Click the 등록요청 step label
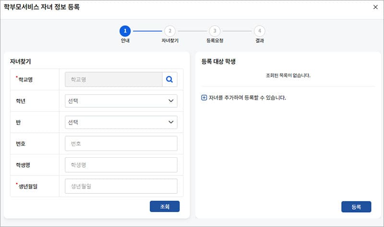Screen dimensions: 384x227 215,41
